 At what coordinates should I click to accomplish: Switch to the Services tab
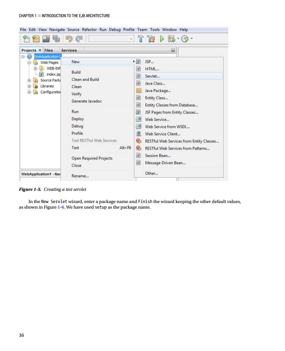(69, 50)
